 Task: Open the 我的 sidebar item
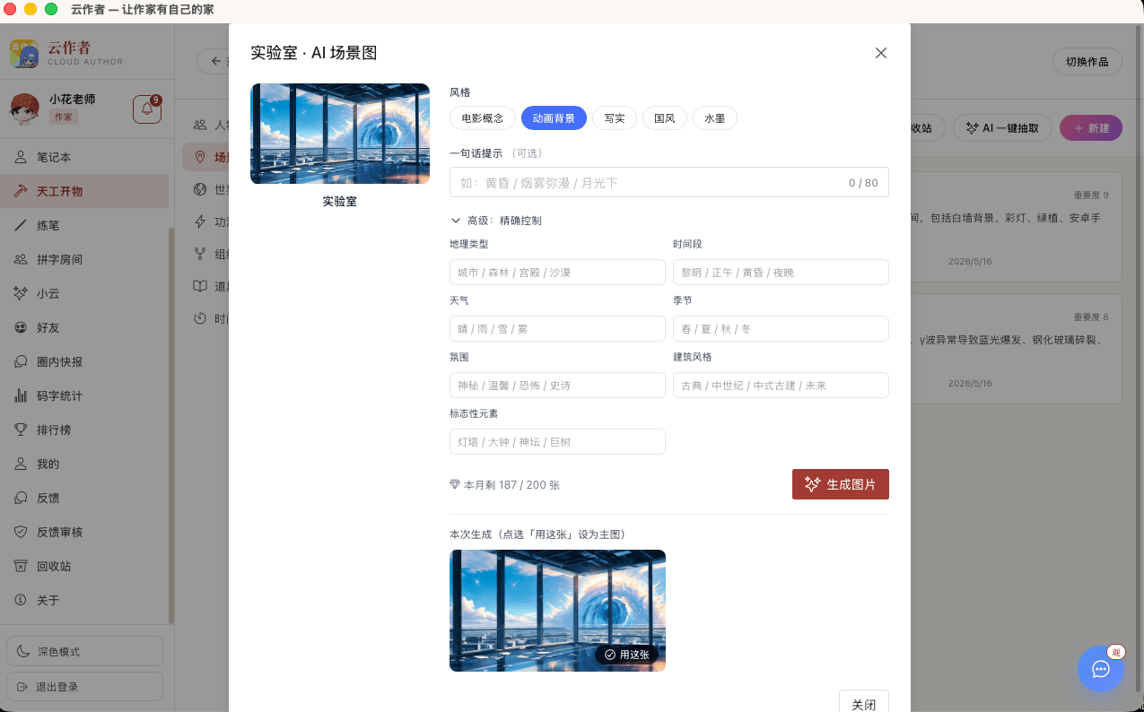coord(84,464)
